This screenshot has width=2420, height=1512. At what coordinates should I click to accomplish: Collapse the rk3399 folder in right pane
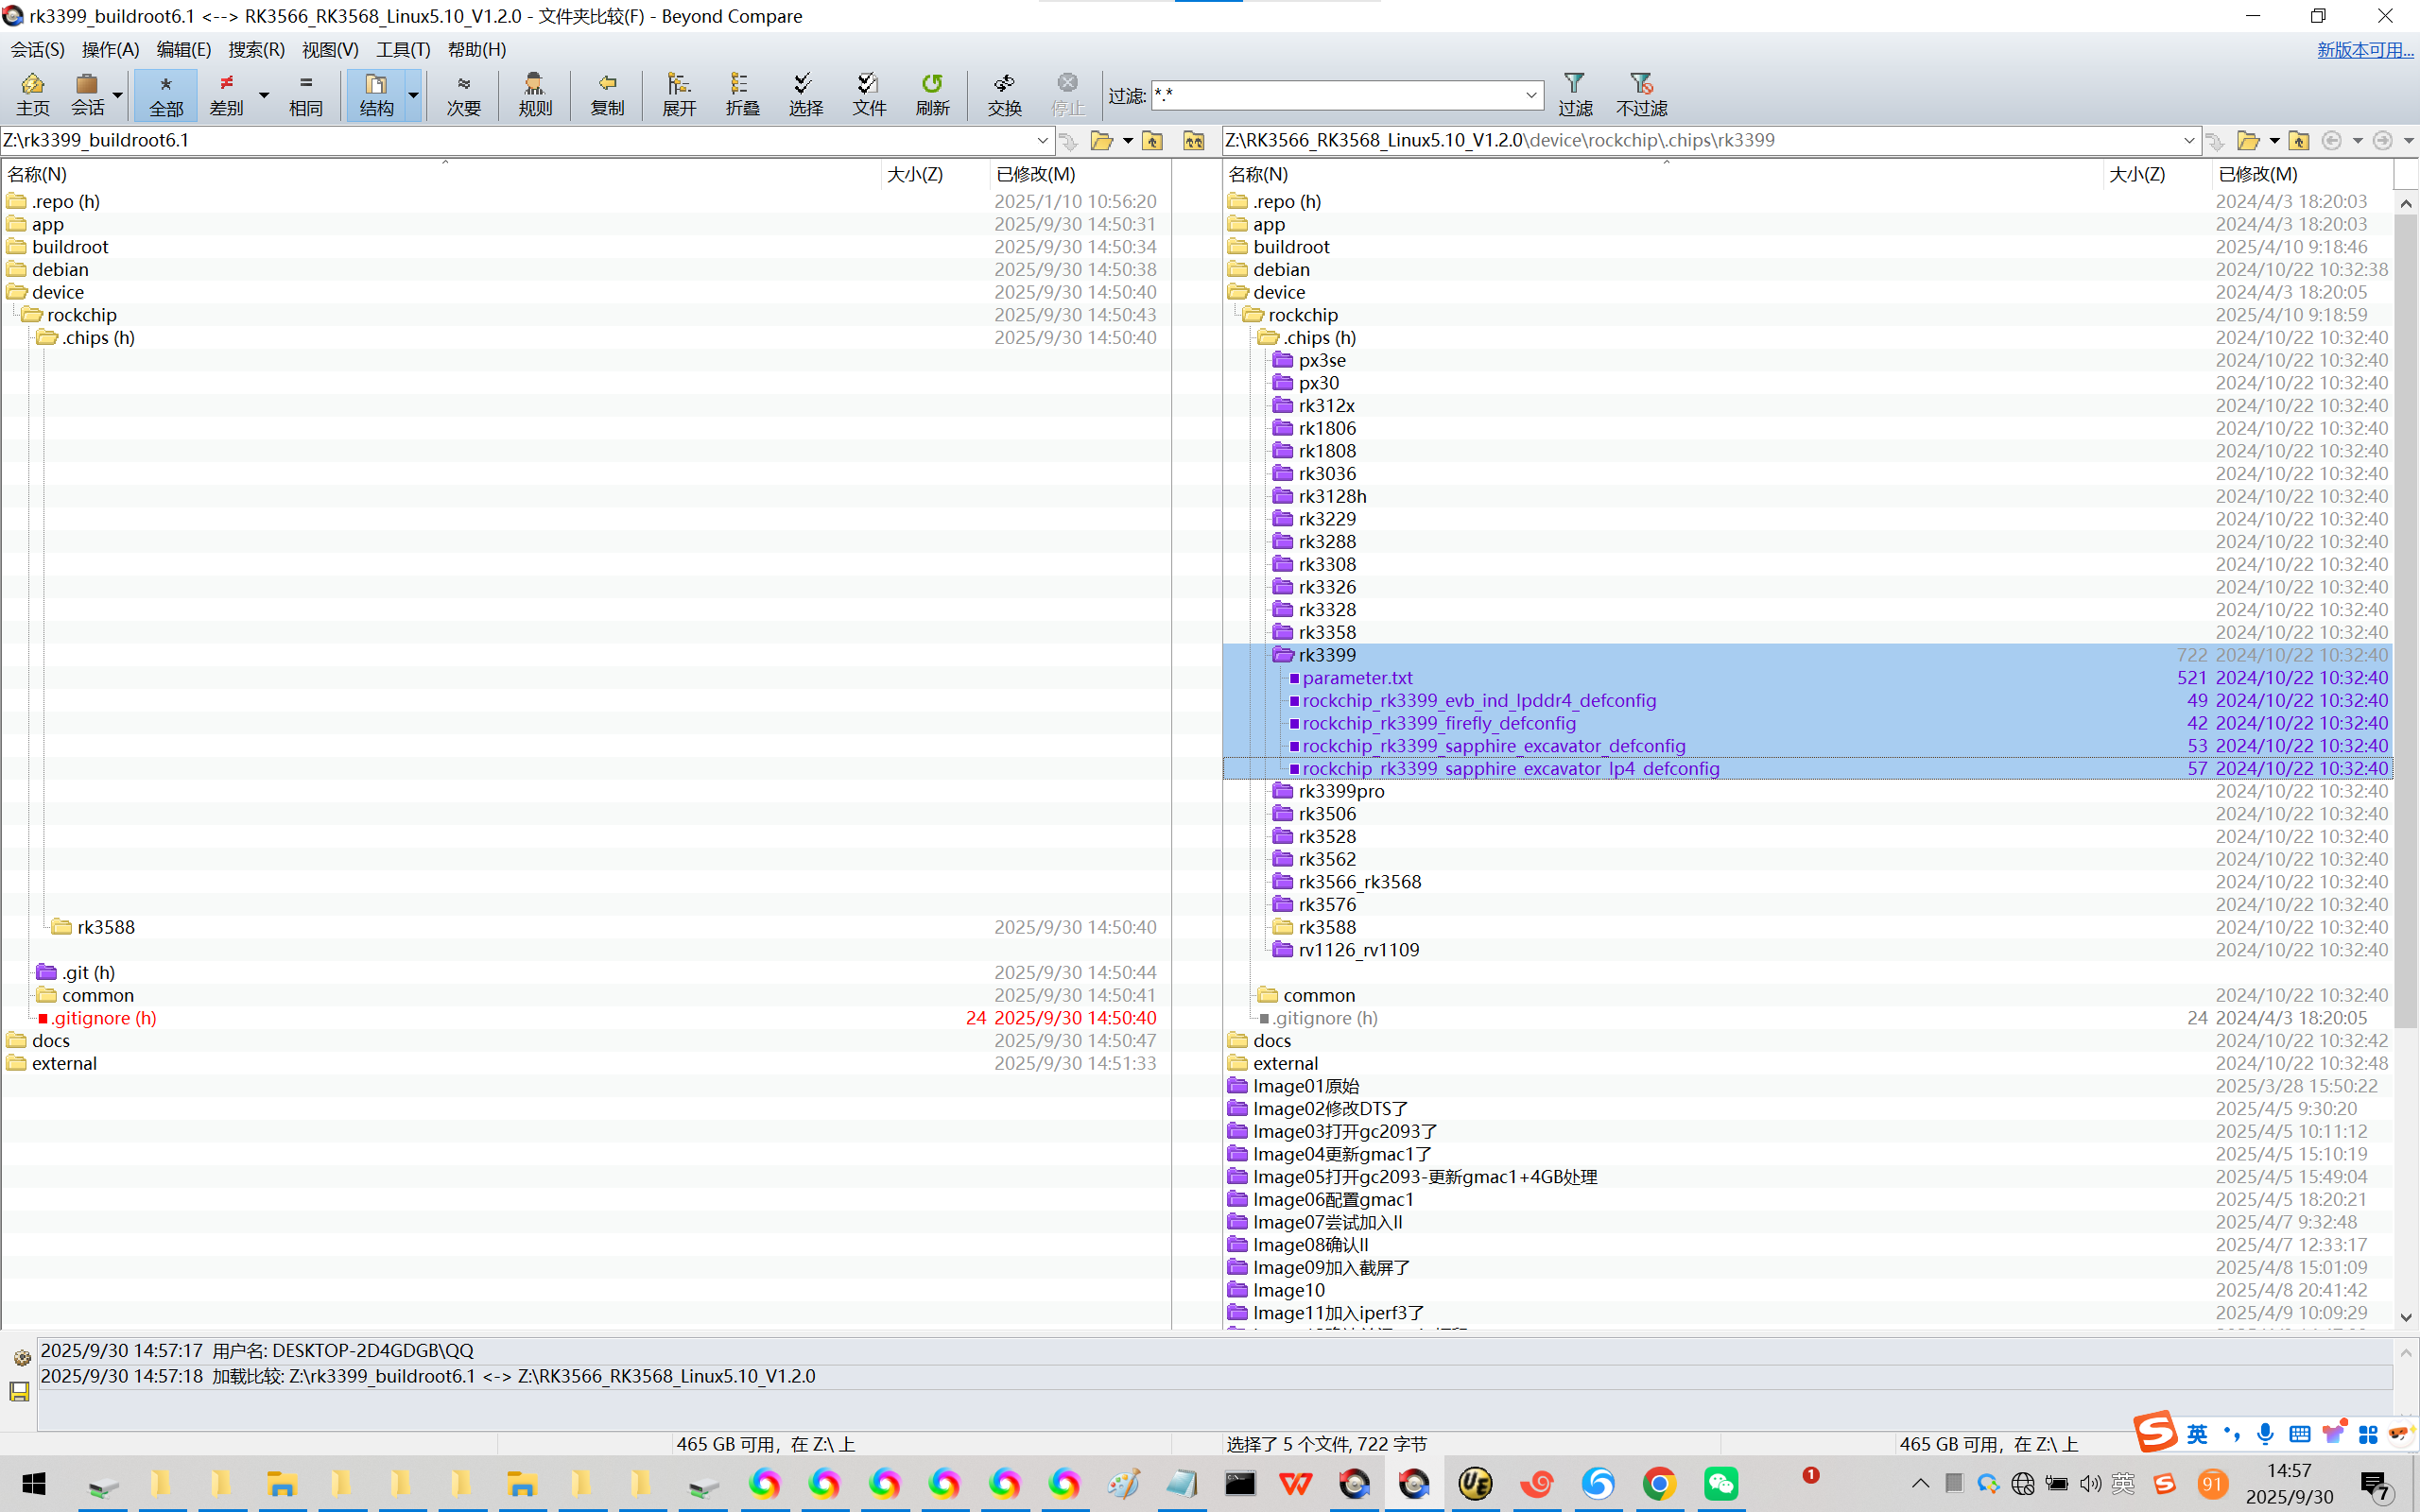pos(1283,655)
